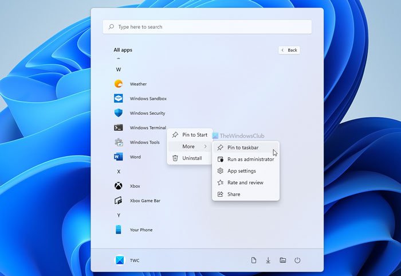Click the X letter header

(119, 172)
